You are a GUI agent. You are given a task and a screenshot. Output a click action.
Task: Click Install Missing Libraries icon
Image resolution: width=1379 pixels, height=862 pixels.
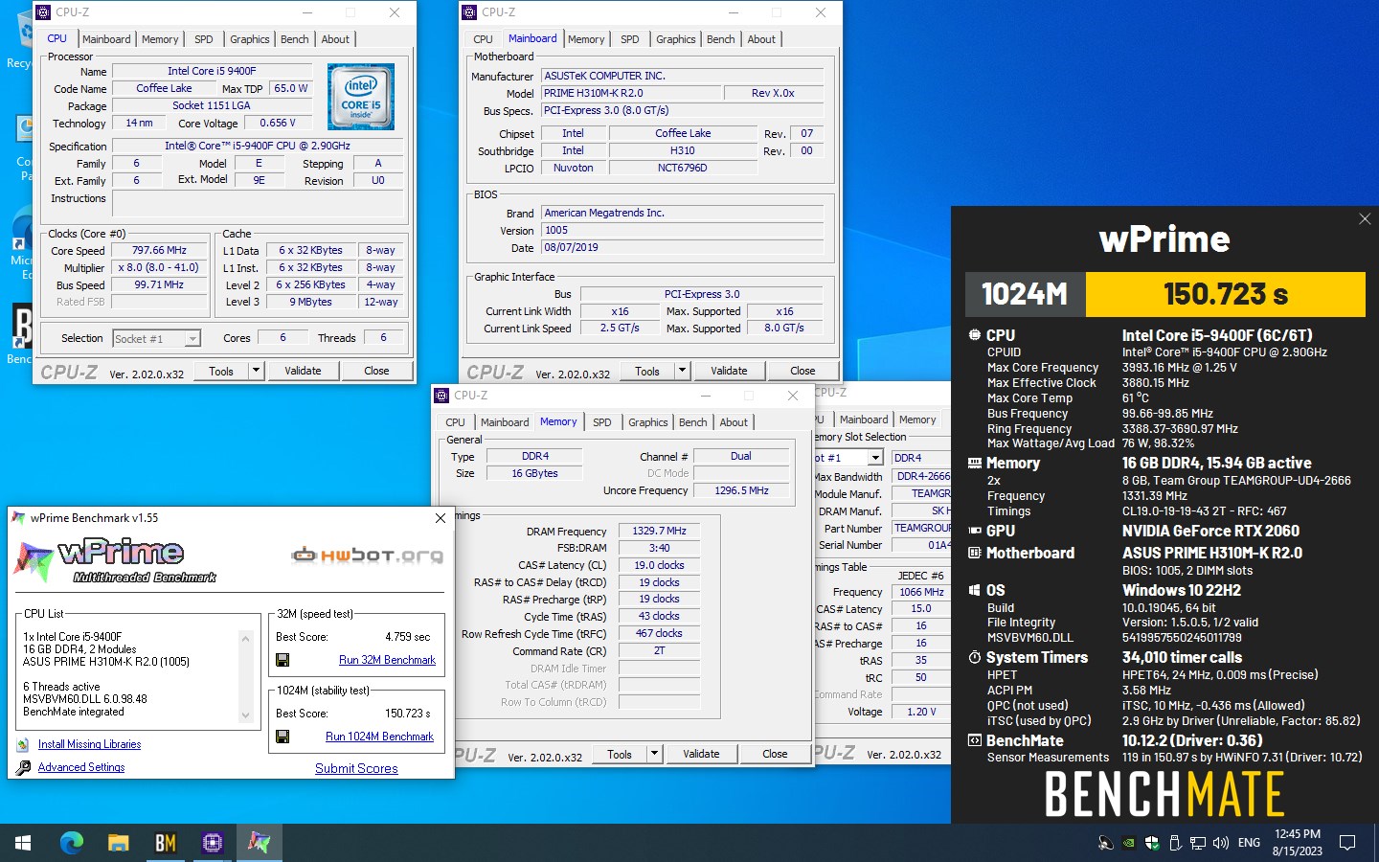23,744
